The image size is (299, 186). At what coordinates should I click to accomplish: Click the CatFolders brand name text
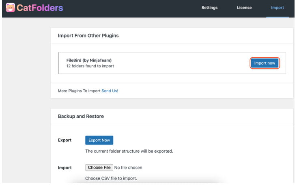click(40, 8)
